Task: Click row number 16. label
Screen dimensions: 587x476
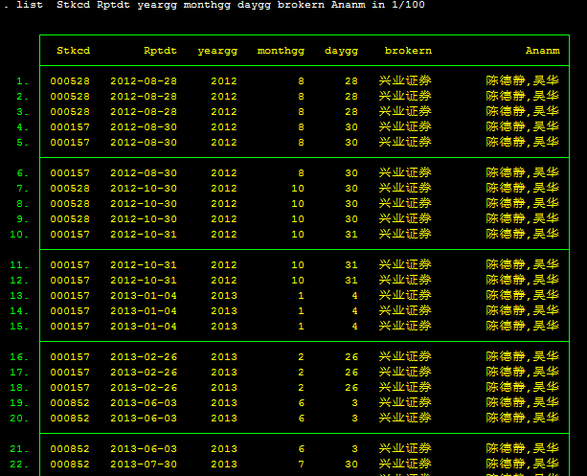Action: [19, 357]
